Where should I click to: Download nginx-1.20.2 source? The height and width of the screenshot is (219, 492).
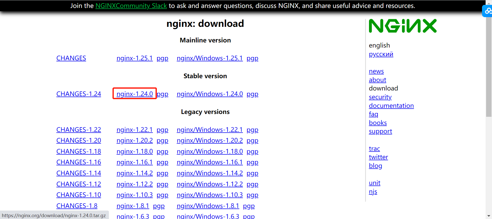(x=135, y=141)
